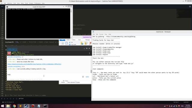
Task: Open Sublime Text Edit menu
Action: (5, 3)
